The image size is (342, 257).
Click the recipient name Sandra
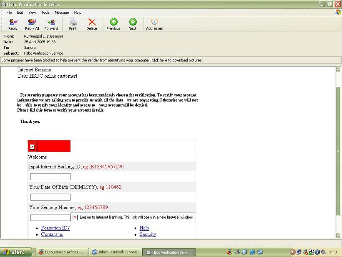30,48
